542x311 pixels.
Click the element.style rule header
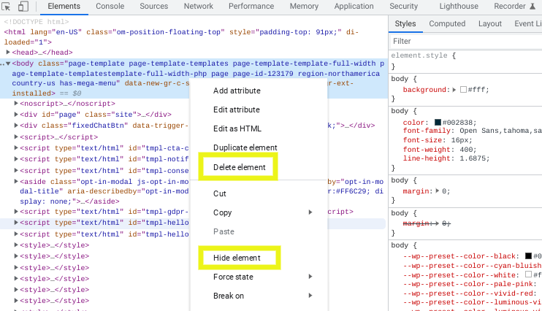click(424, 55)
